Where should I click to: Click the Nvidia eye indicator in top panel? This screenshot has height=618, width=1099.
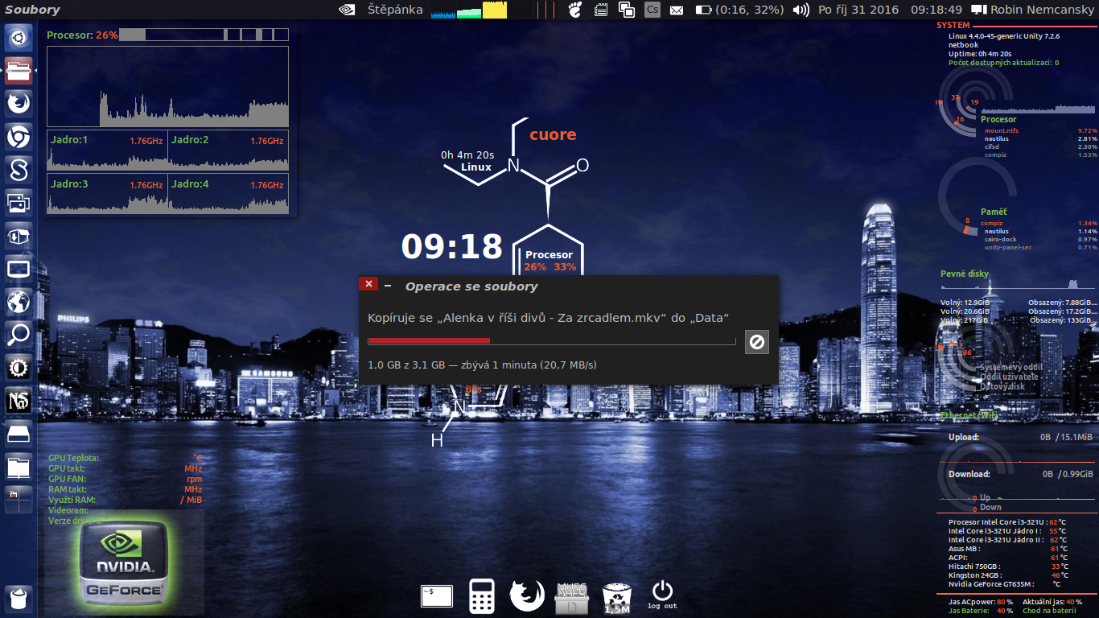[347, 10]
